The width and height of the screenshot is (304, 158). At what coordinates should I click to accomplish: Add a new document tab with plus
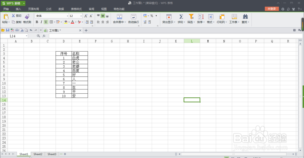click(86, 30)
